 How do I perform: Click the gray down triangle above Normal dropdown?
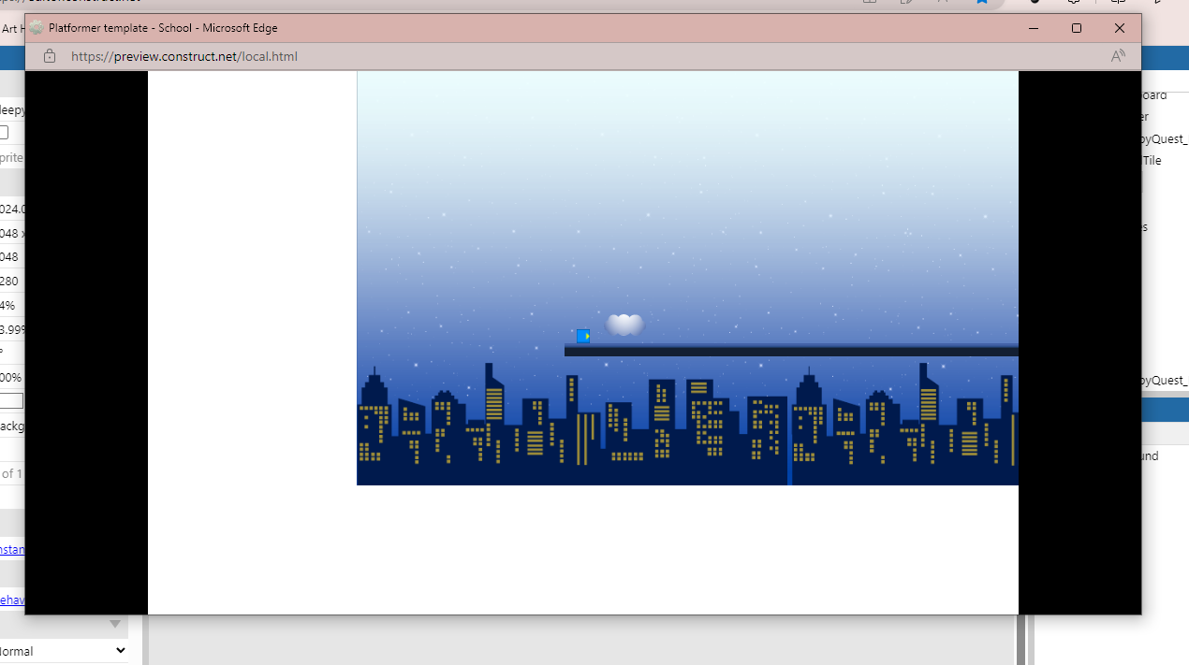coord(115,624)
